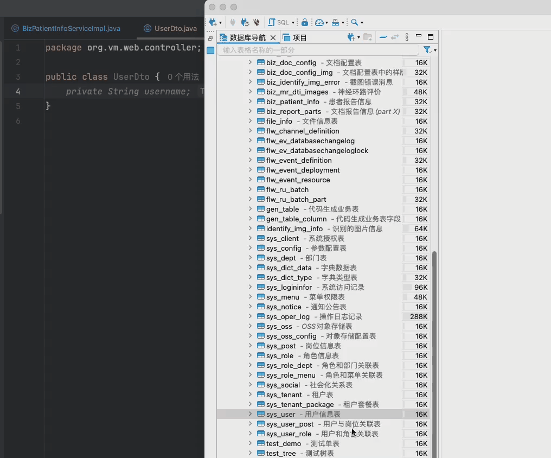Screen dimensions: 551x458
Task: Open the New Connection dropdown arrow in main toolbar
Action: point(220,23)
